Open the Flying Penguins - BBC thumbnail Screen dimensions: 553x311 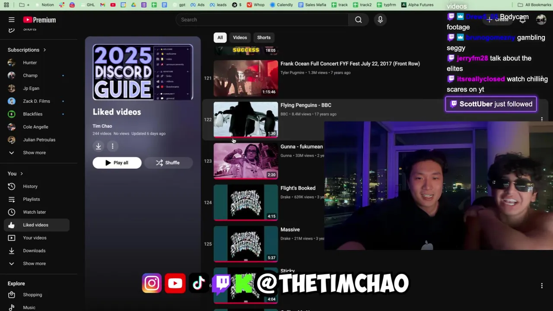246,119
